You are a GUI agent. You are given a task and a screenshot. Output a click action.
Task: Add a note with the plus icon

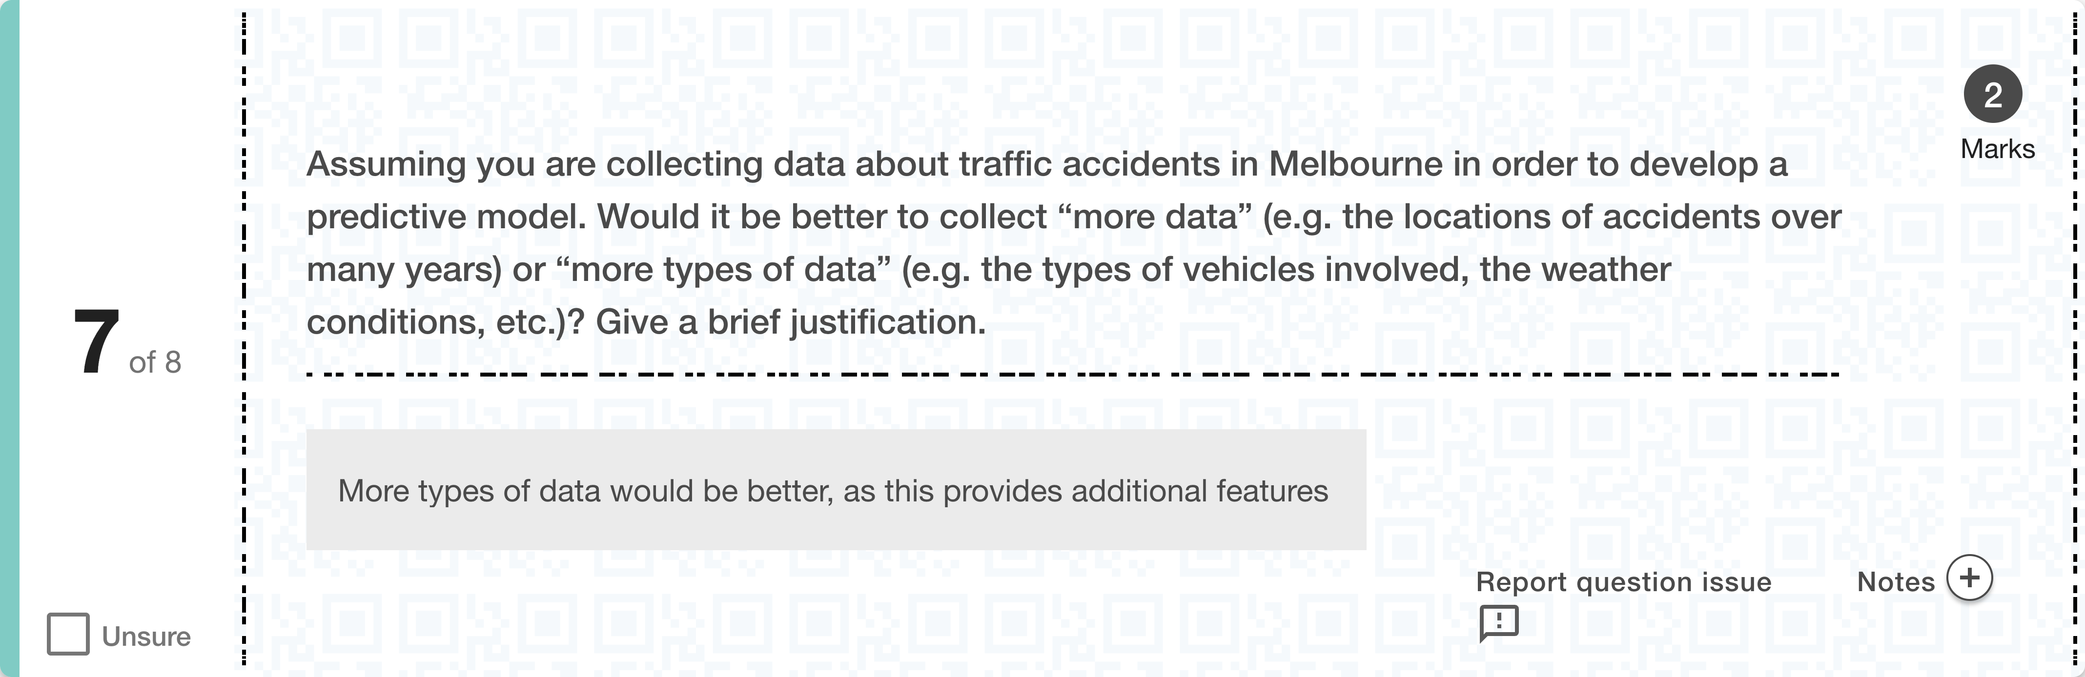1969,578
